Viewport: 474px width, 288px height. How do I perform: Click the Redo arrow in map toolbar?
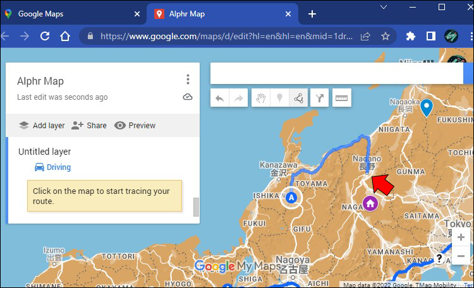(238, 98)
